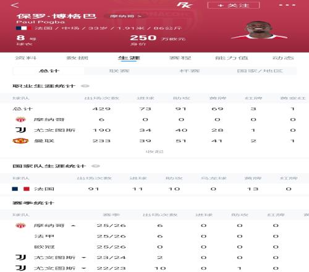Open the 能力值 tab
The image size is (309, 272).
pyautogui.click(x=231, y=58)
